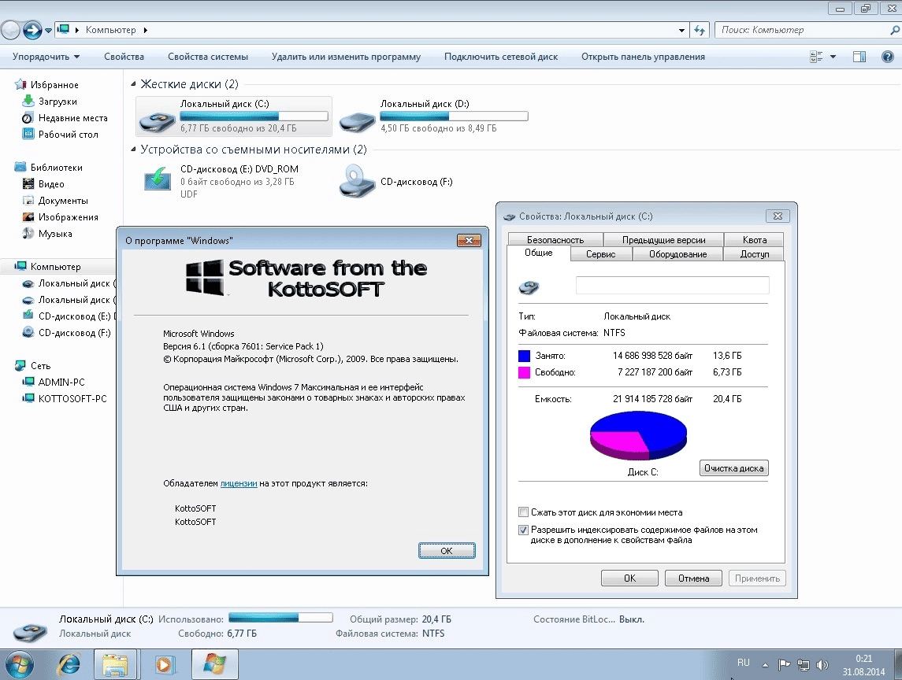Click Свойства системы in the command bar

(x=208, y=57)
